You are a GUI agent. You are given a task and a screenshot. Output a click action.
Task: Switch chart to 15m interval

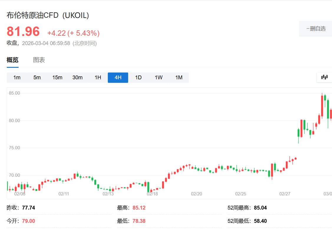coord(57,78)
